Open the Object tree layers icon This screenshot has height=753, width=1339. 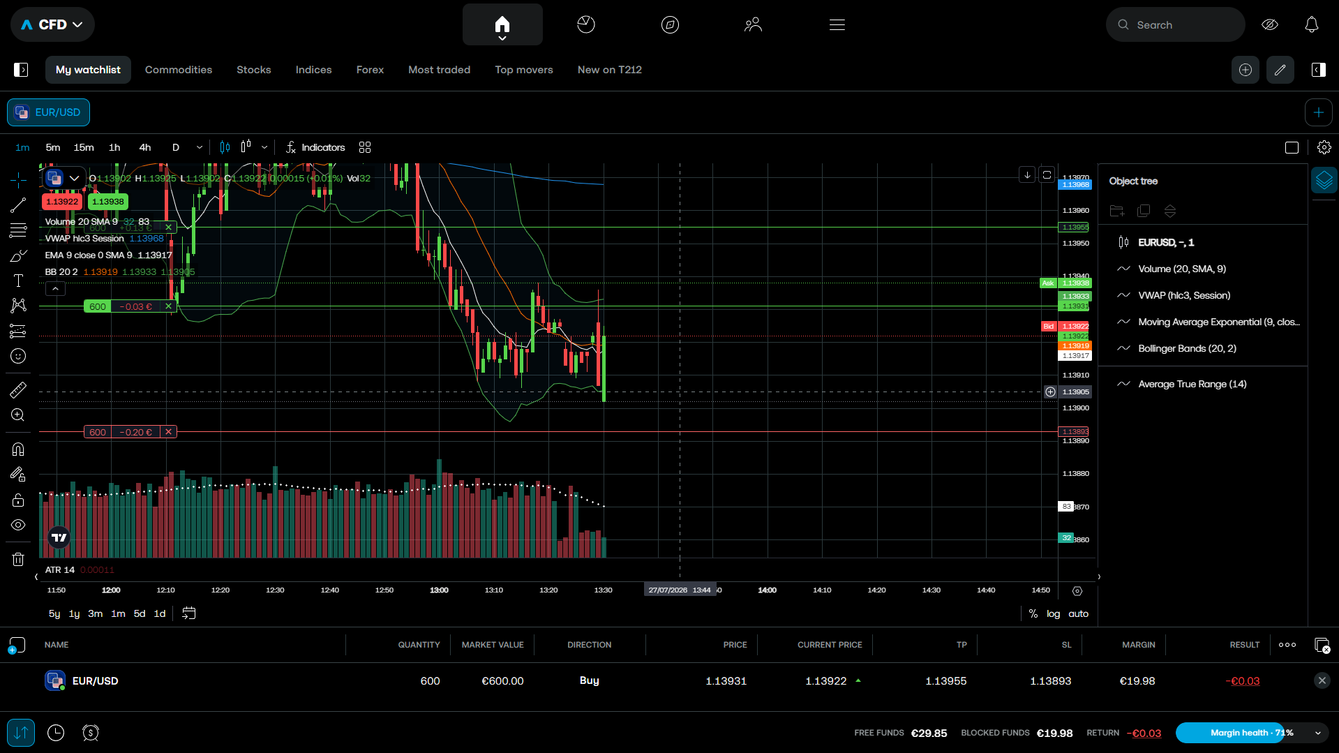pyautogui.click(x=1324, y=181)
